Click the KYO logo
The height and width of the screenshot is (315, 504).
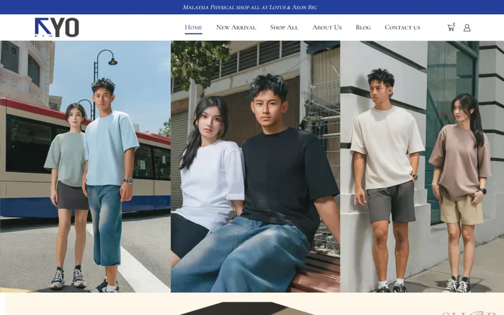57,27
